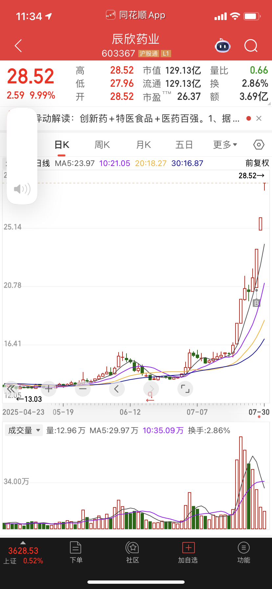Viewport: 272px width, 589px height.
Task: Tap the L1 quote level badge
Action: (166, 54)
